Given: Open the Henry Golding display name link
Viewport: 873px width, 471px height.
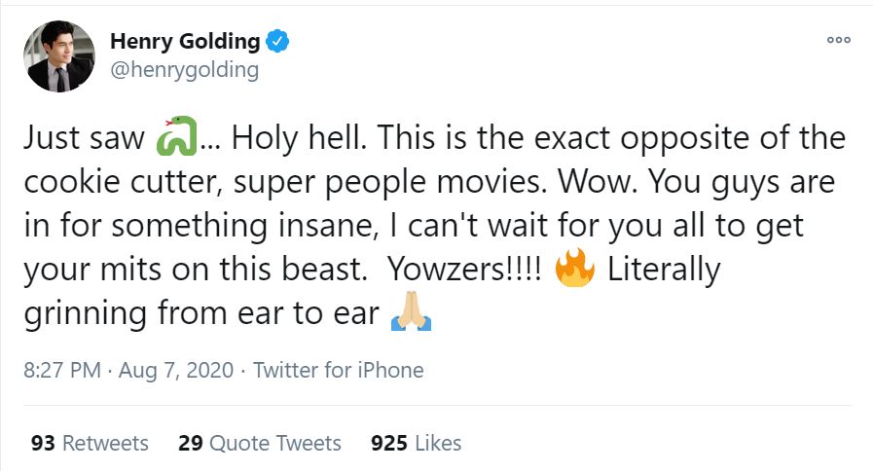Looking at the screenshot, I should pyautogui.click(x=185, y=41).
